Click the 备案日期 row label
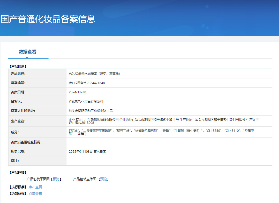Image resolution: width=279 pixels, height=203 pixels. (18, 92)
